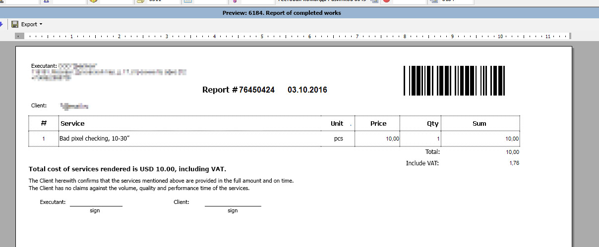Select the Price column header

pos(378,123)
